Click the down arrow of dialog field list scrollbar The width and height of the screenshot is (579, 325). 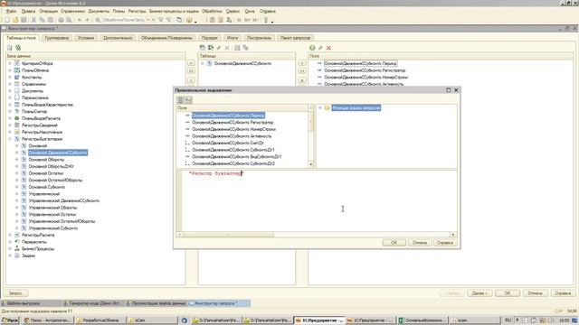tap(311, 164)
